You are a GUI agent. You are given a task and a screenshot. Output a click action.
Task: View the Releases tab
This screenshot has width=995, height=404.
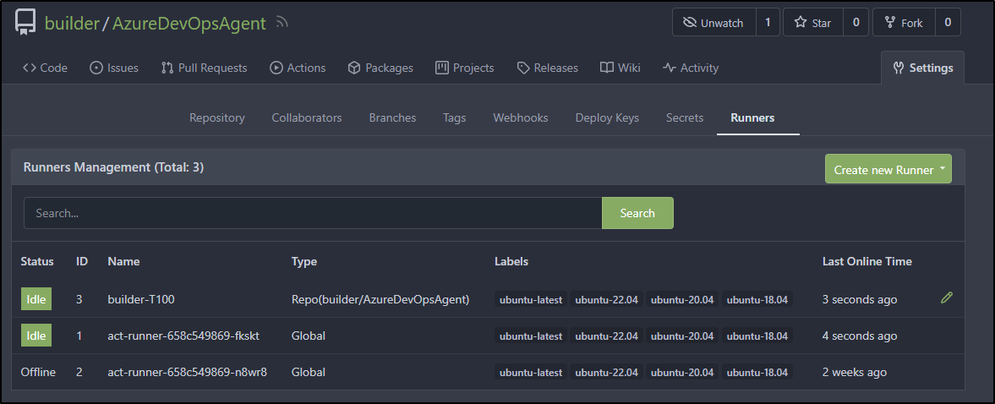[547, 68]
